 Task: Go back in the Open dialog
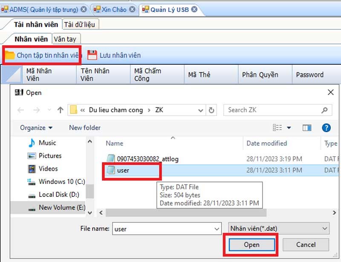coord(20,110)
